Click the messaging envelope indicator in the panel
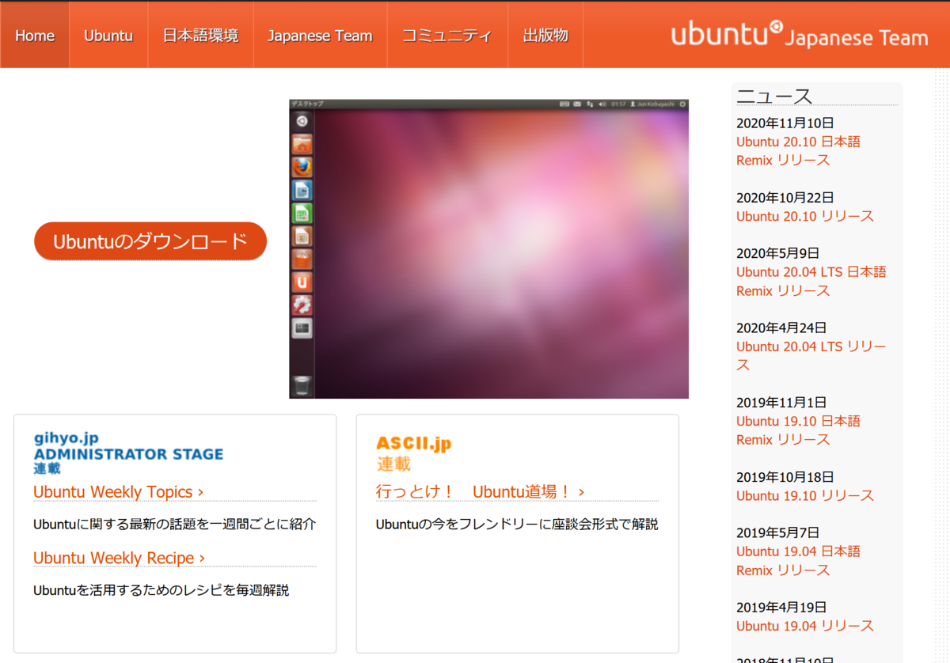Viewport: 950px width, 663px height. 577,104
